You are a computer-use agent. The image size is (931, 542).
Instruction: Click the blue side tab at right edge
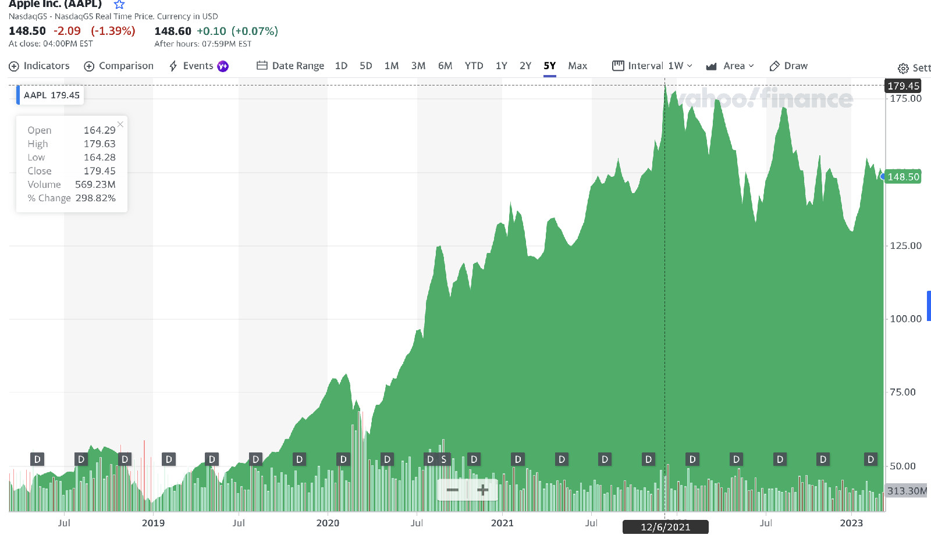click(x=929, y=306)
